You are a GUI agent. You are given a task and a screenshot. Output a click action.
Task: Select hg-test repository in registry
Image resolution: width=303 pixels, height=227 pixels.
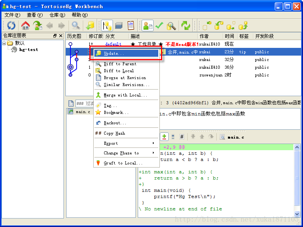[28, 50]
